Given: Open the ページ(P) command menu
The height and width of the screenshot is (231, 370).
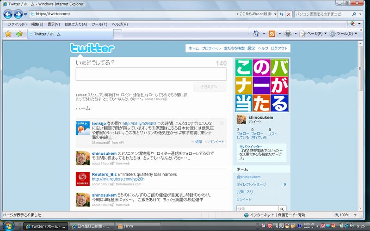Looking at the screenshot, I should [313, 34].
